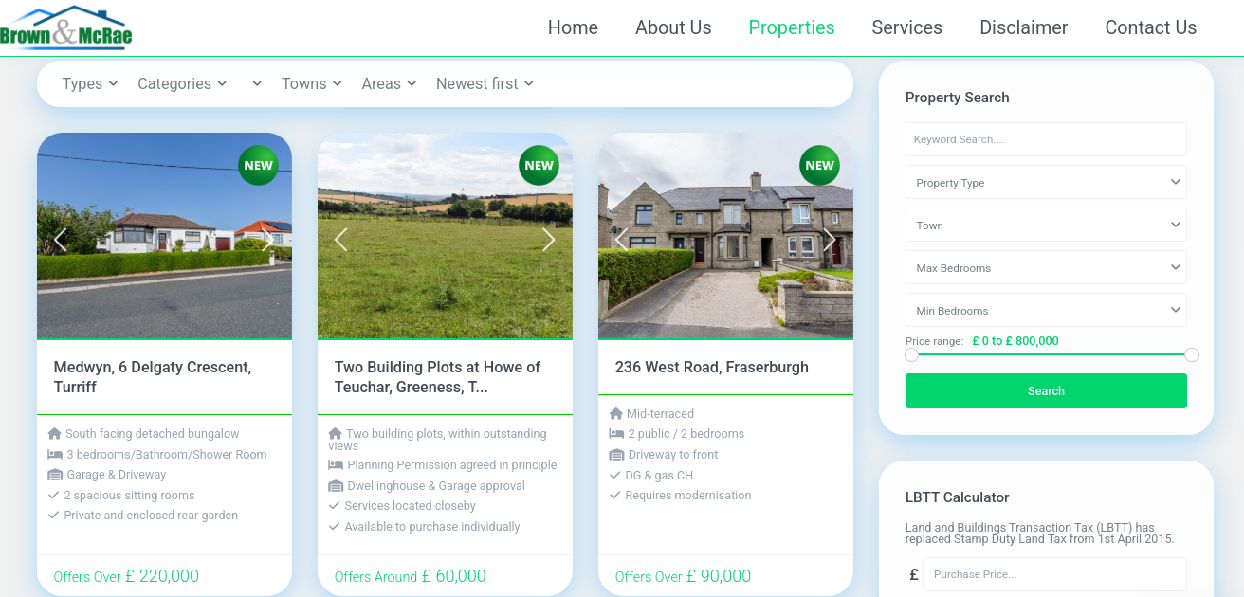Advance to next 236 West Road photo
Image resolution: width=1244 pixels, height=597 pixels.
click(x=830, y=240)
